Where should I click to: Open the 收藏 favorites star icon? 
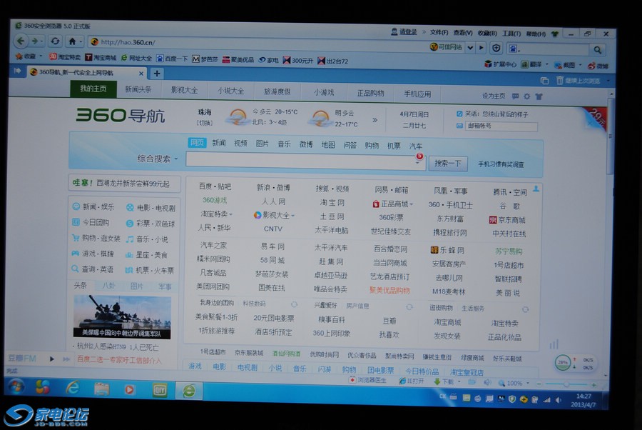[x=21, y=56]
